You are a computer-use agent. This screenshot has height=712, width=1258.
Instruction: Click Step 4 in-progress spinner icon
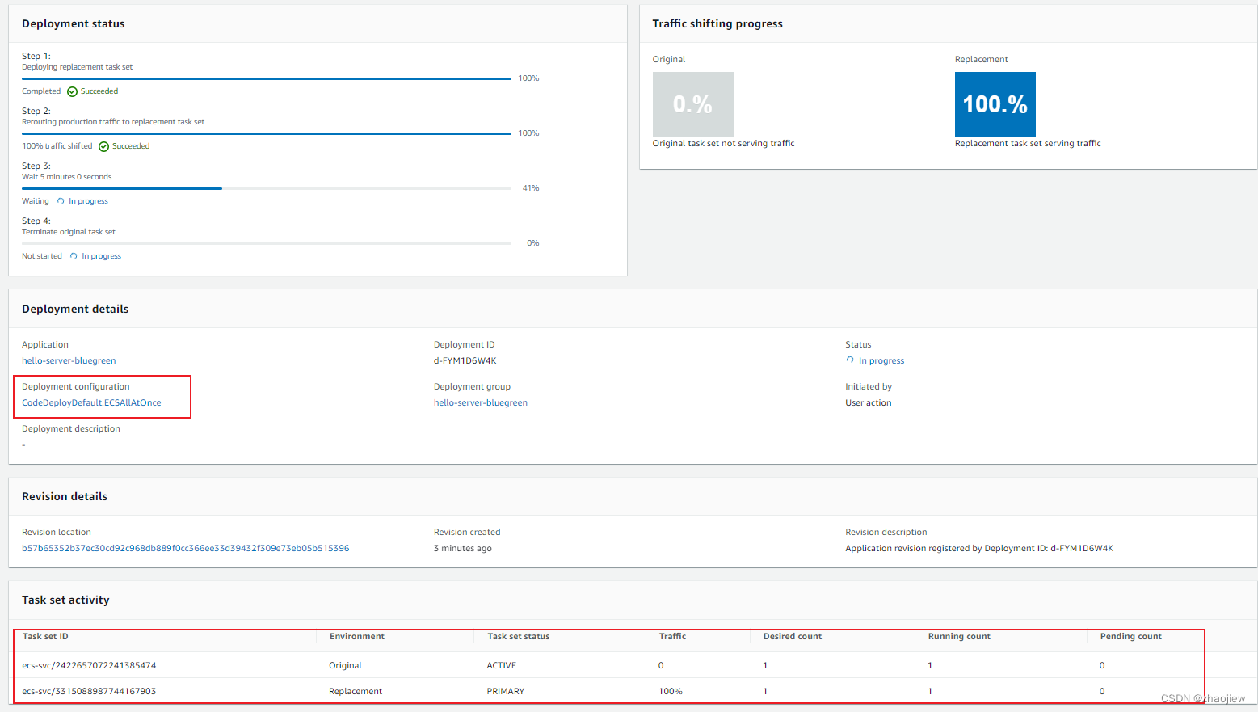tap(74, 256)
